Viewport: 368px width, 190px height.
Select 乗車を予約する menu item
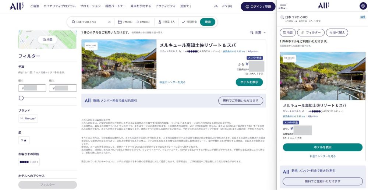point(141,6)
